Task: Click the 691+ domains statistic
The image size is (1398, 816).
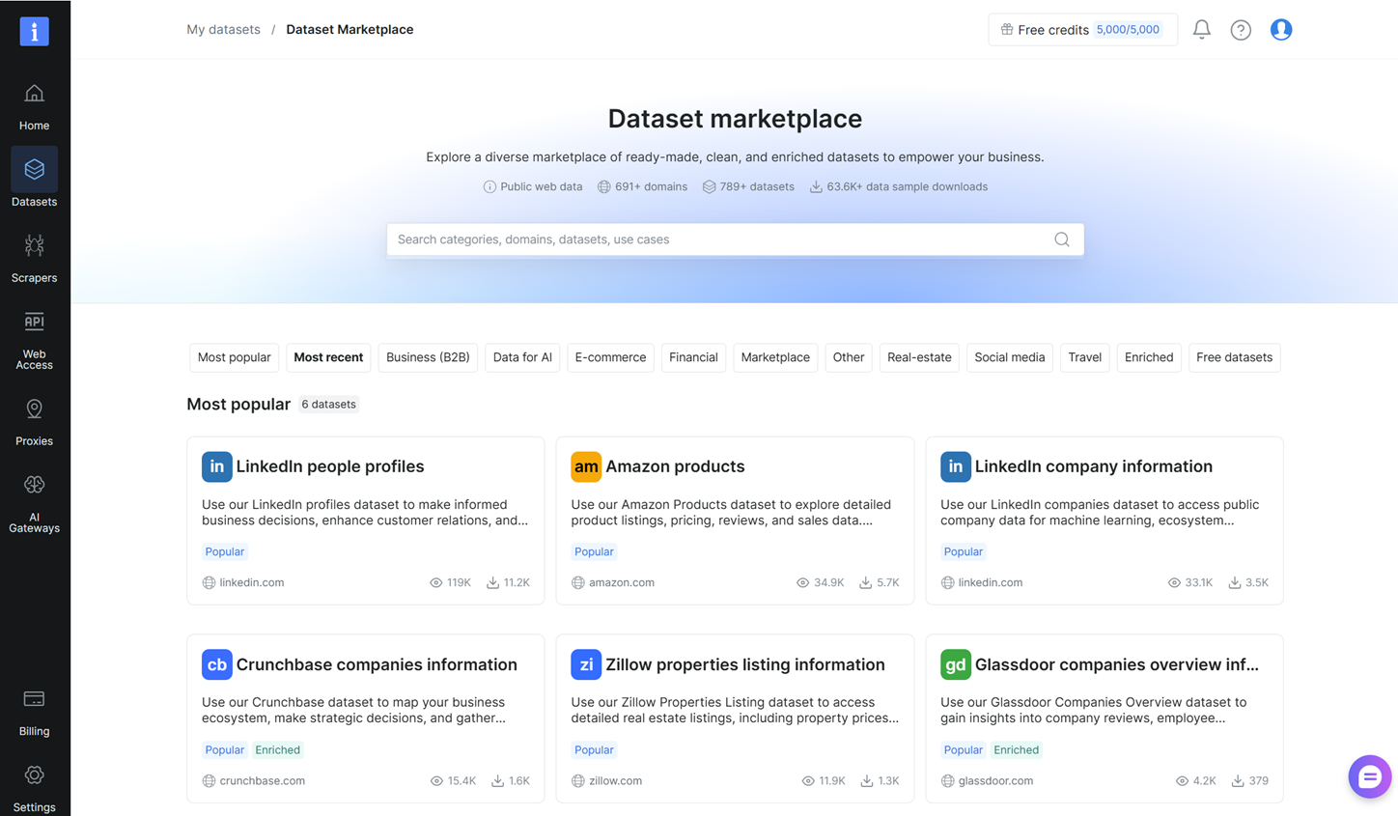Action: (x=642, y=187)
